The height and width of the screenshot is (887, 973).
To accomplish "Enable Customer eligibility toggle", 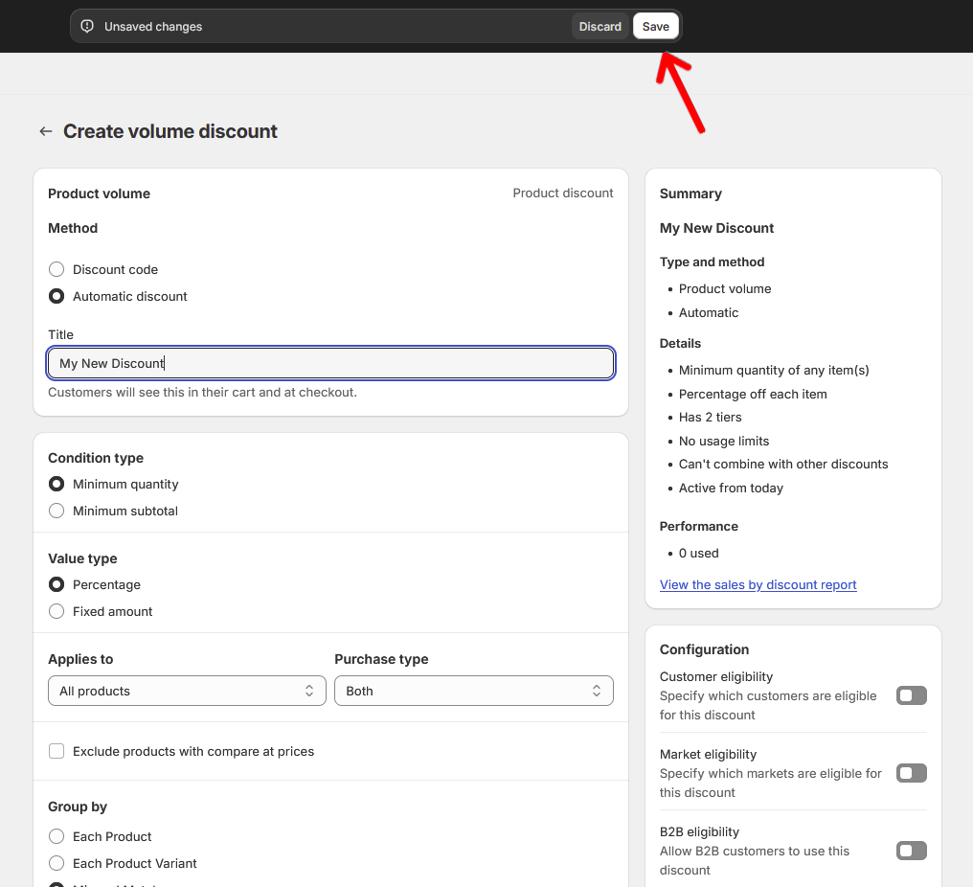I will [911, 695].
